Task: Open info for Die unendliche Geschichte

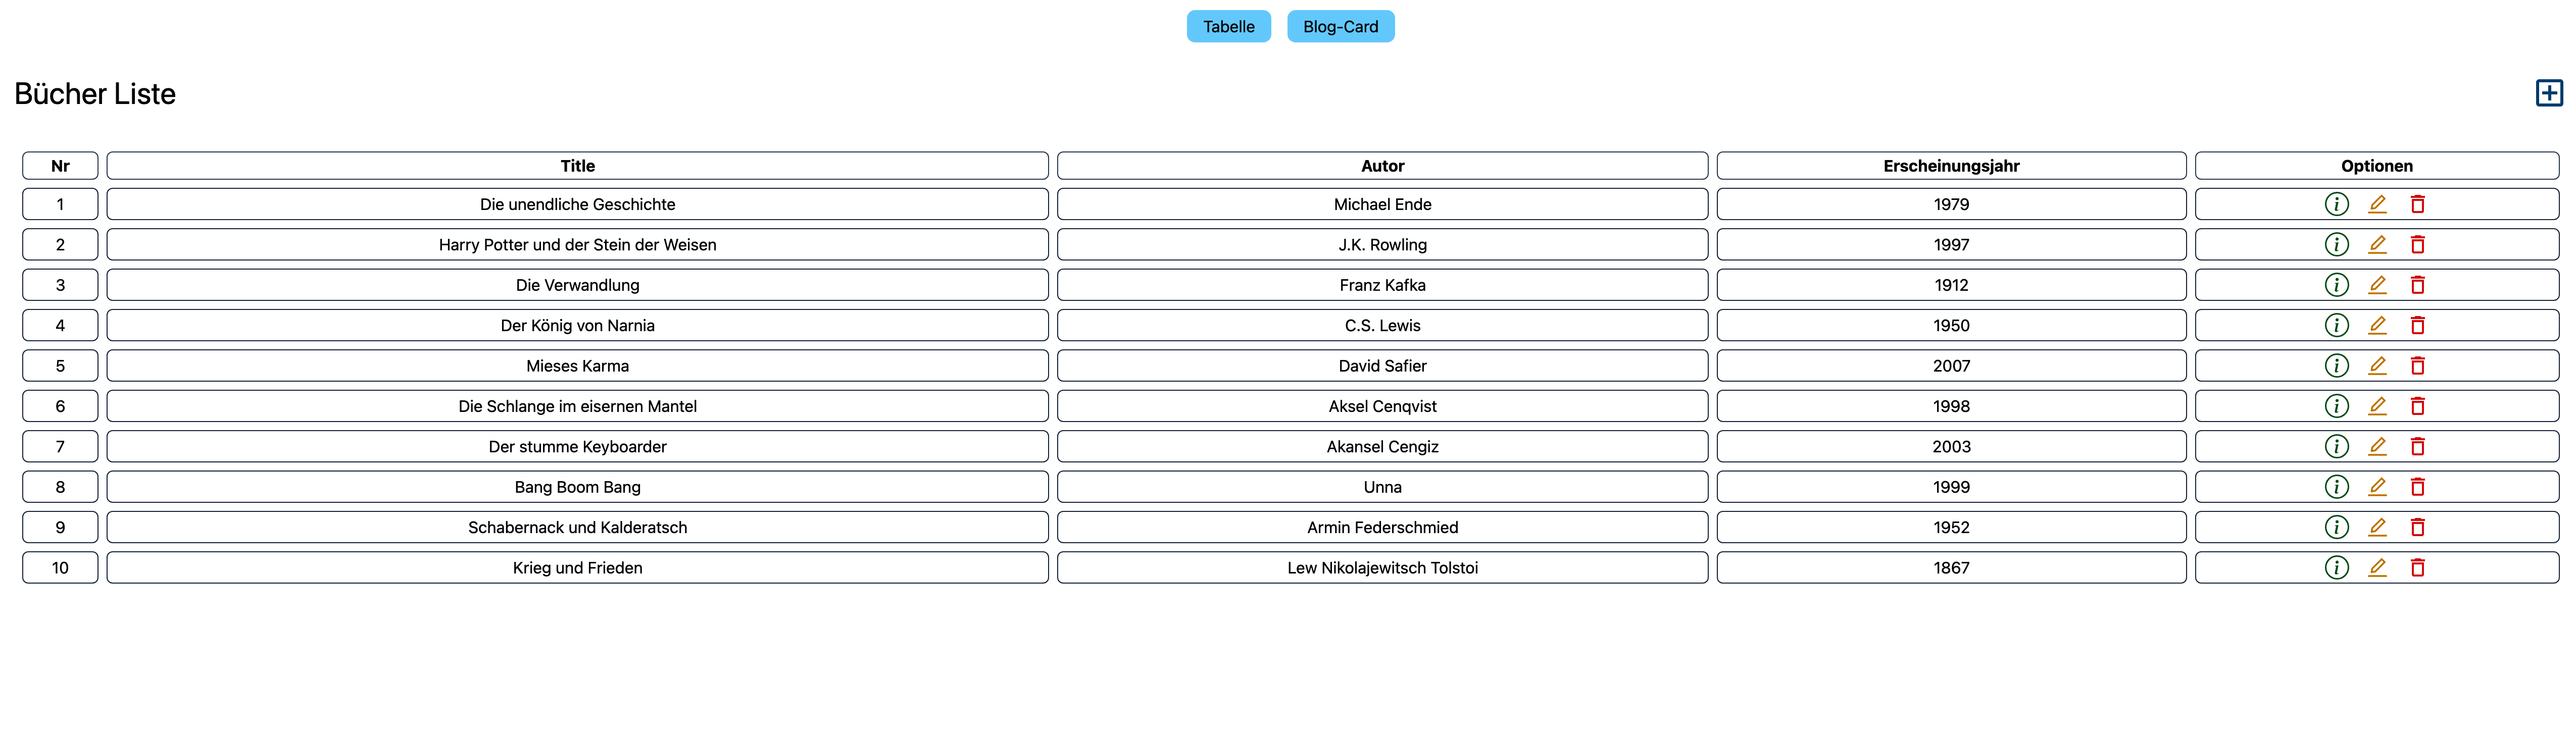Action: 2336,204
